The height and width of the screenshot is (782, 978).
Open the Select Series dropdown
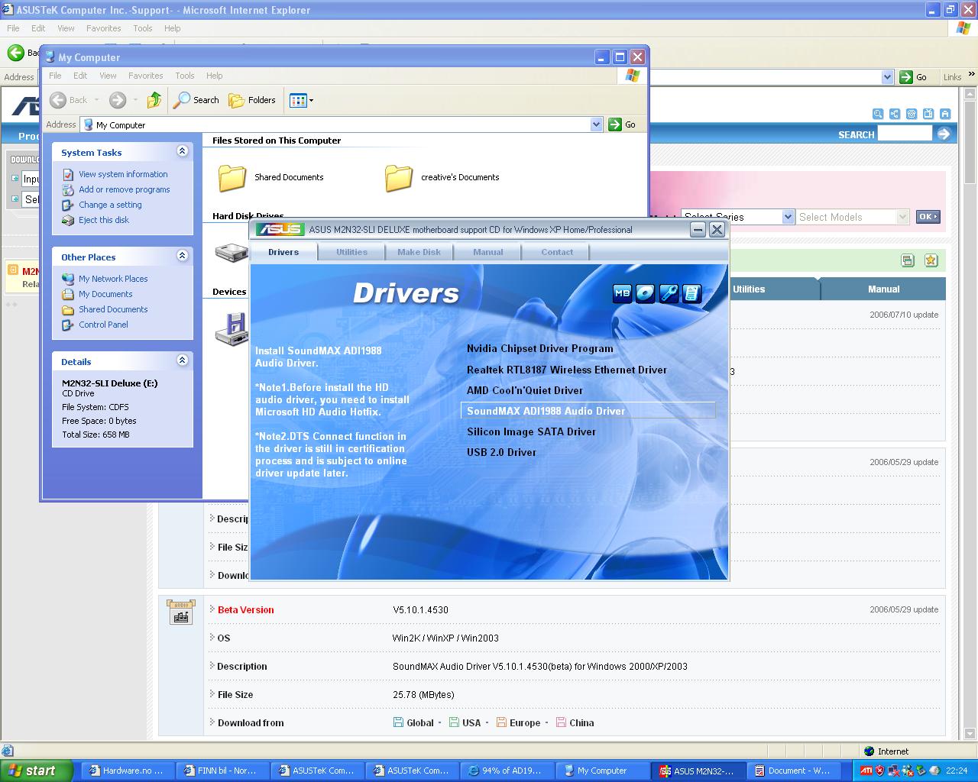point(738,217)
